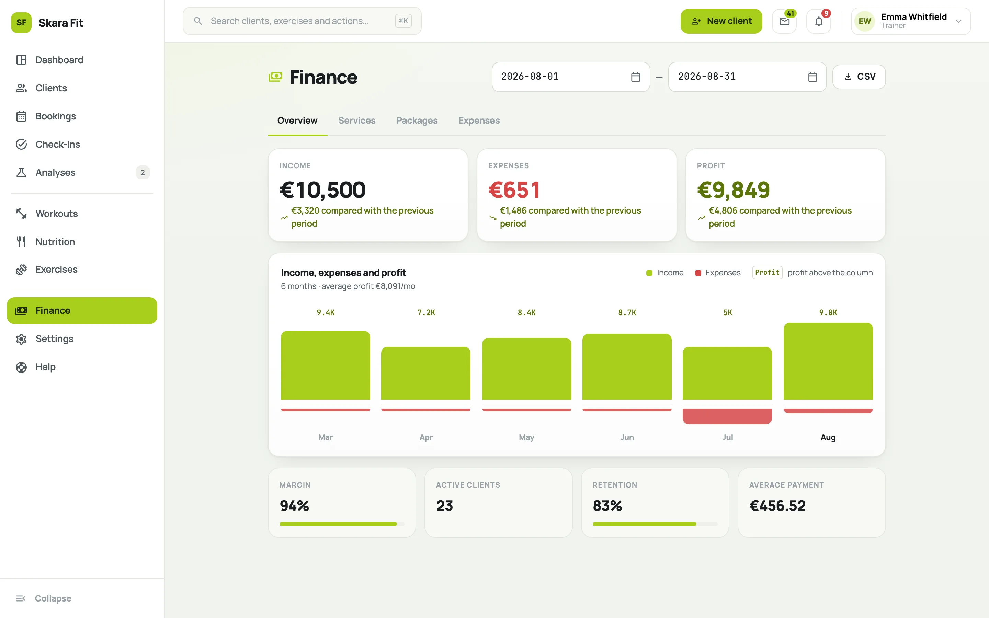This screenshot has height=618, width=989.
Task: Open the end date calendar picker
Action: tap(812, 77)
